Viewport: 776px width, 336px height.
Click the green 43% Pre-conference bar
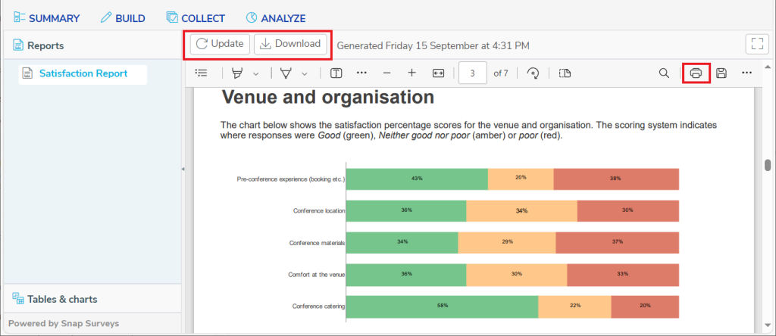(x=418, y=179)
